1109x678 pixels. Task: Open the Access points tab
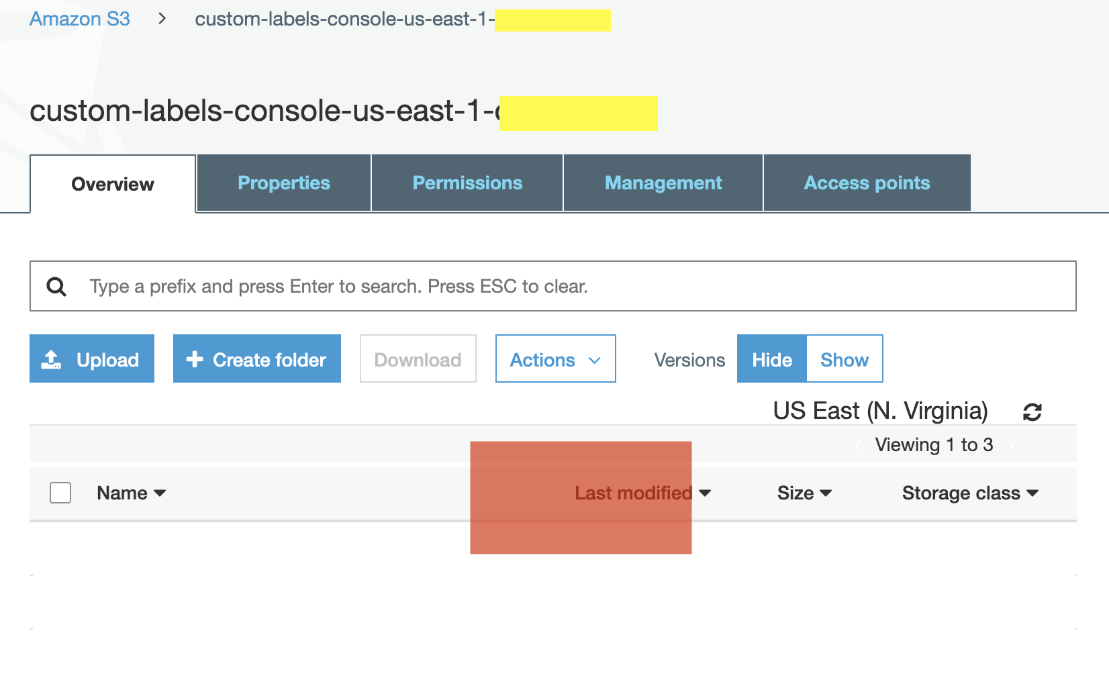tap(867, 183)
